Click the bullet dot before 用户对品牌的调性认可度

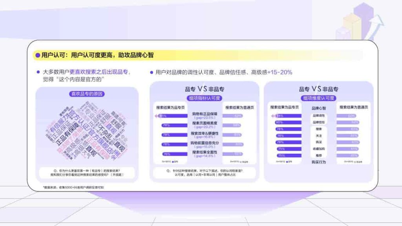coord(152,72)
